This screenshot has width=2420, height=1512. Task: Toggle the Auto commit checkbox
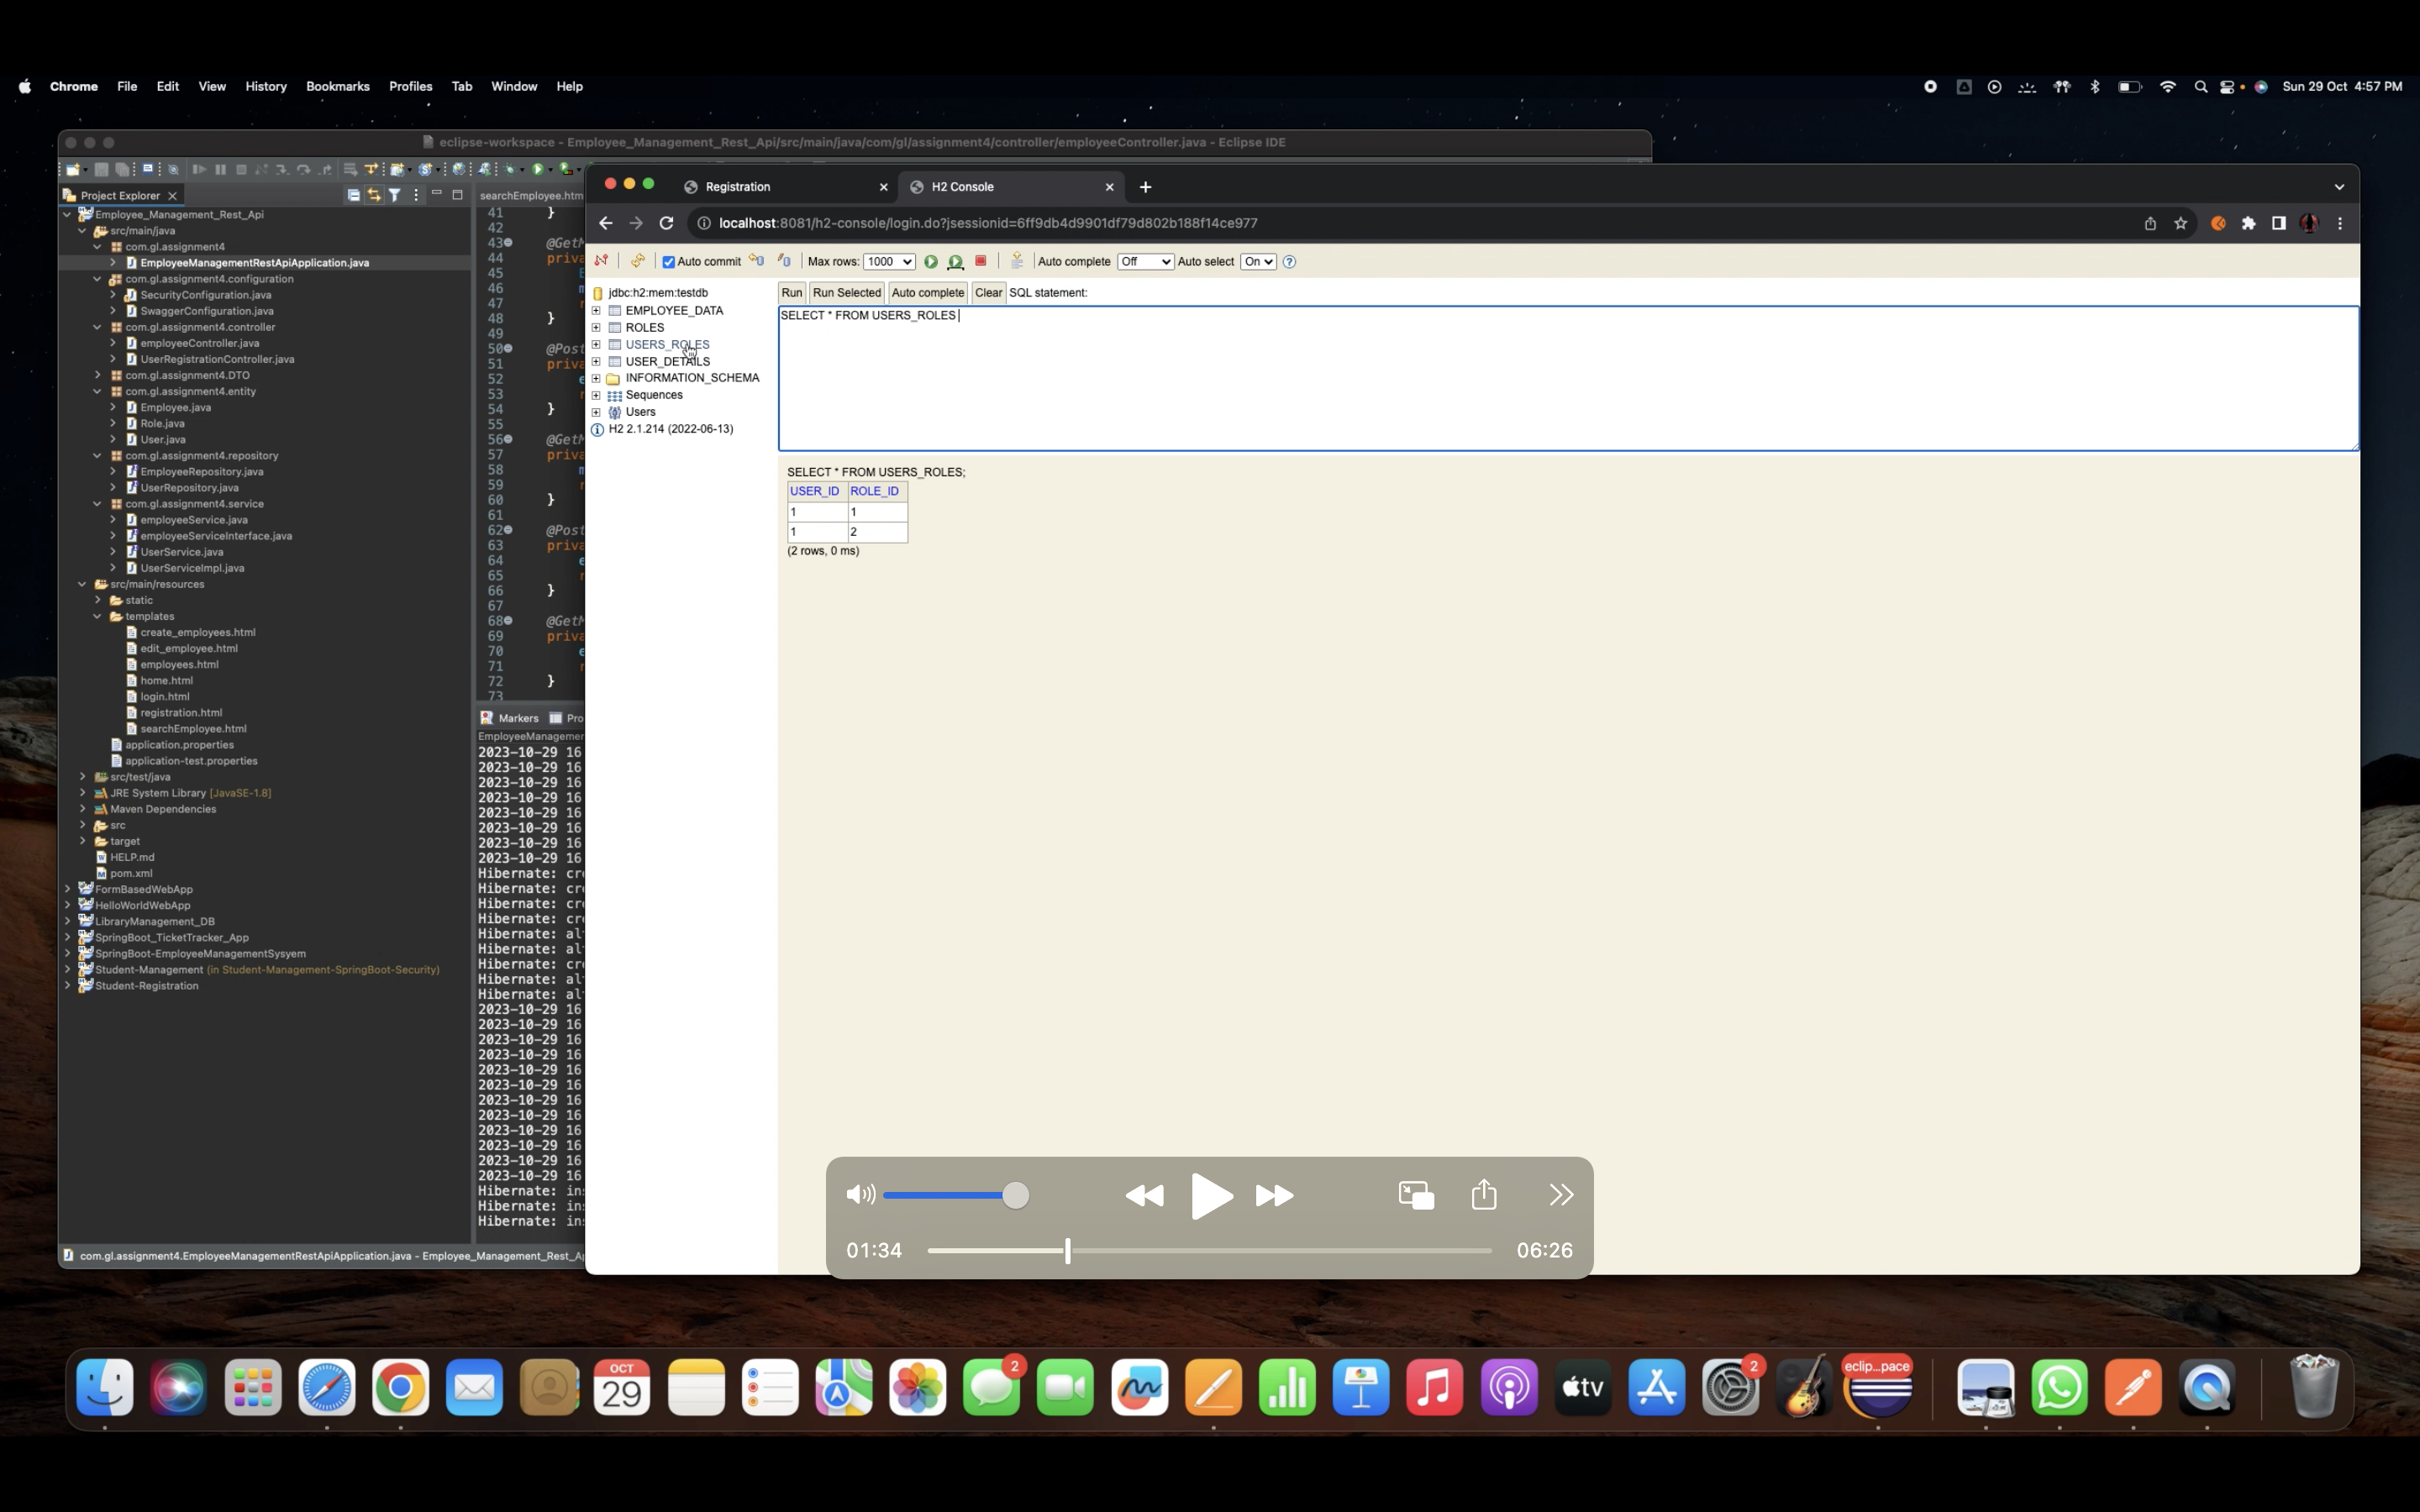[x=669, y=262]
